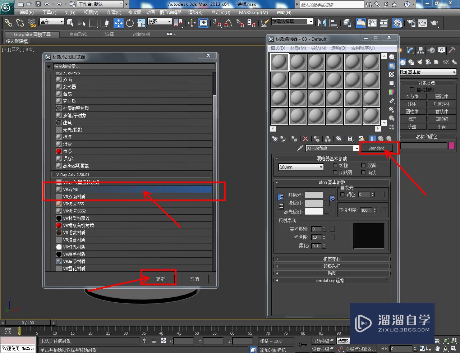460x353 pixels.
Task: Select 多维/子对象 material in the list
Action: [x=134, y=115]
